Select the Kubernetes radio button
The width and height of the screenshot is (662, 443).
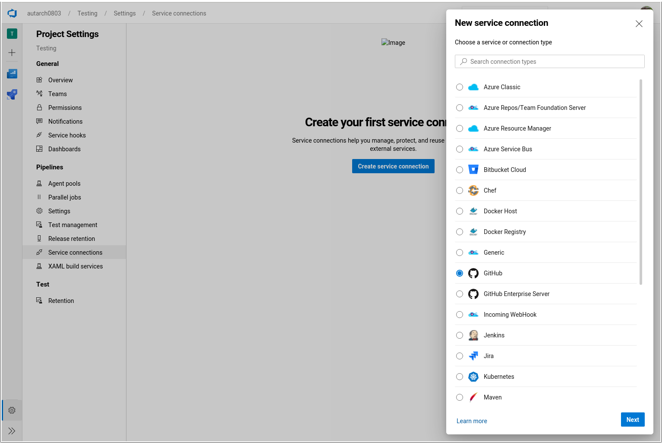pyautogui.click(x=460, y=377)
